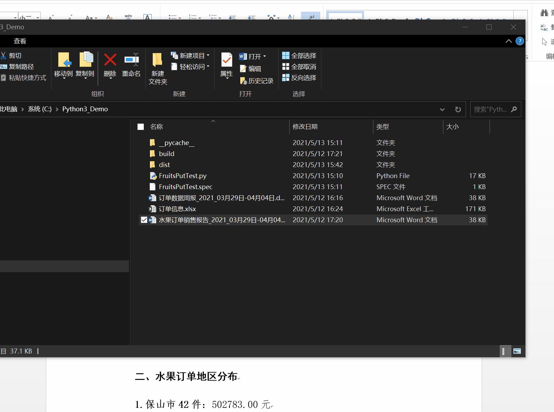The height and width of the screenshot is (412, 554).
Task: Switch to the 查看 ribbon tab
Action: pyautogui.click(x=20, y=41)
